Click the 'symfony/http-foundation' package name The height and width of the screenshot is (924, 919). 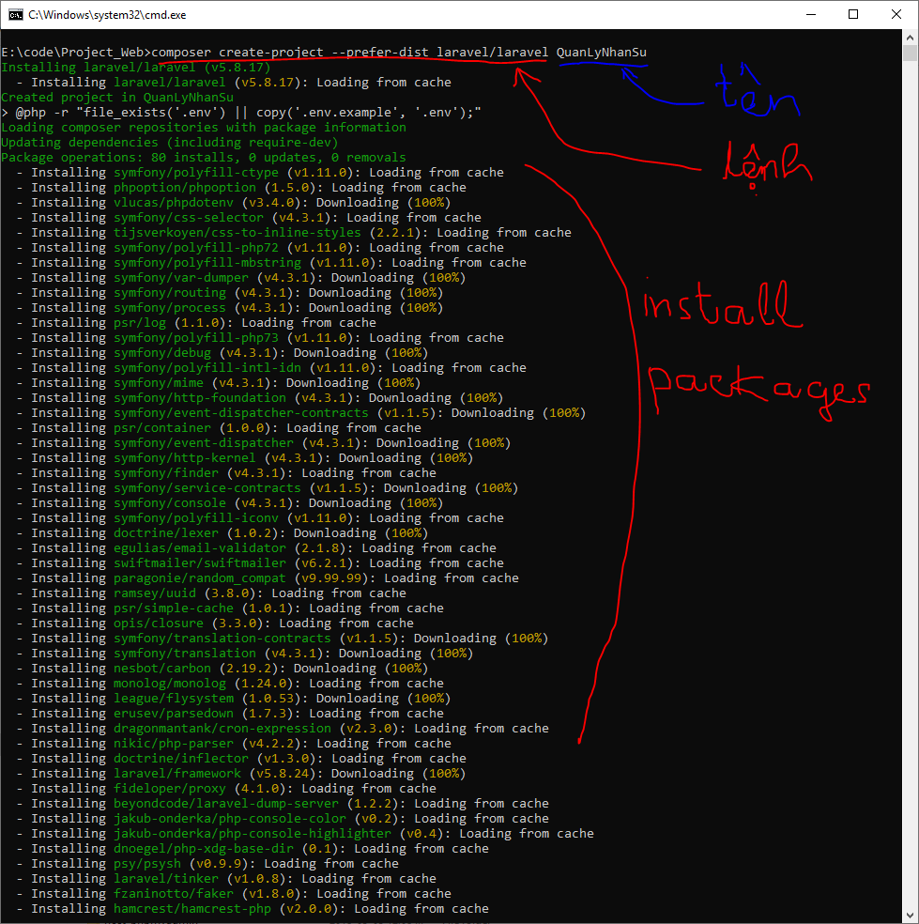(x=200, y=398)
